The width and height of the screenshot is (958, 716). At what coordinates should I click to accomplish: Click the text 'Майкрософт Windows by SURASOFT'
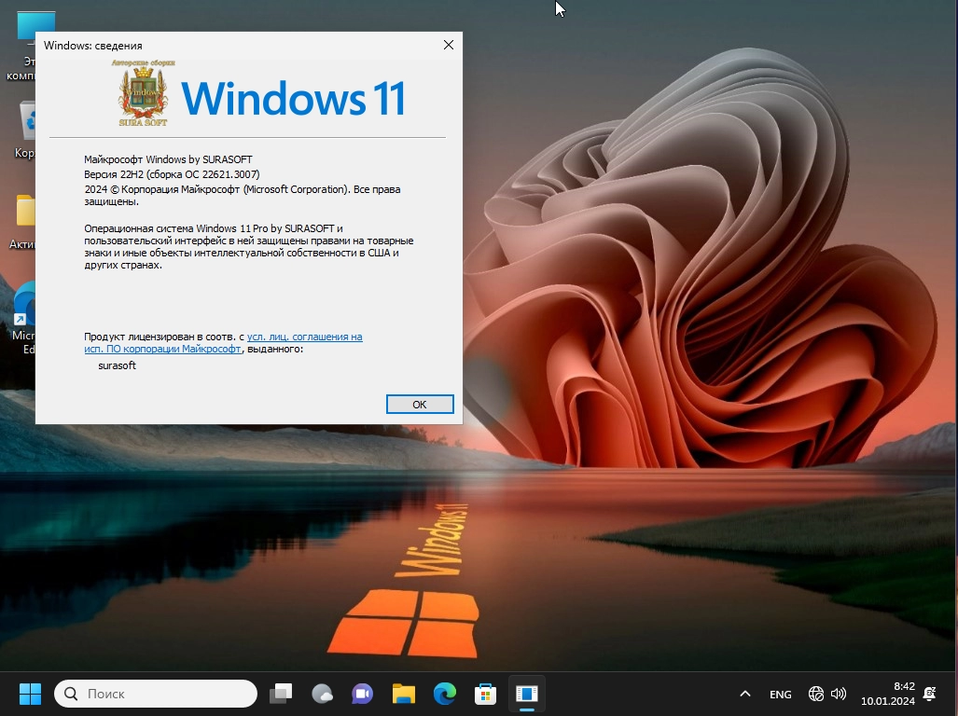[x=168, y=159]
